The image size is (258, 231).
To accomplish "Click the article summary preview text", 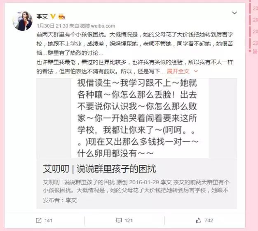I will point(136,186).
